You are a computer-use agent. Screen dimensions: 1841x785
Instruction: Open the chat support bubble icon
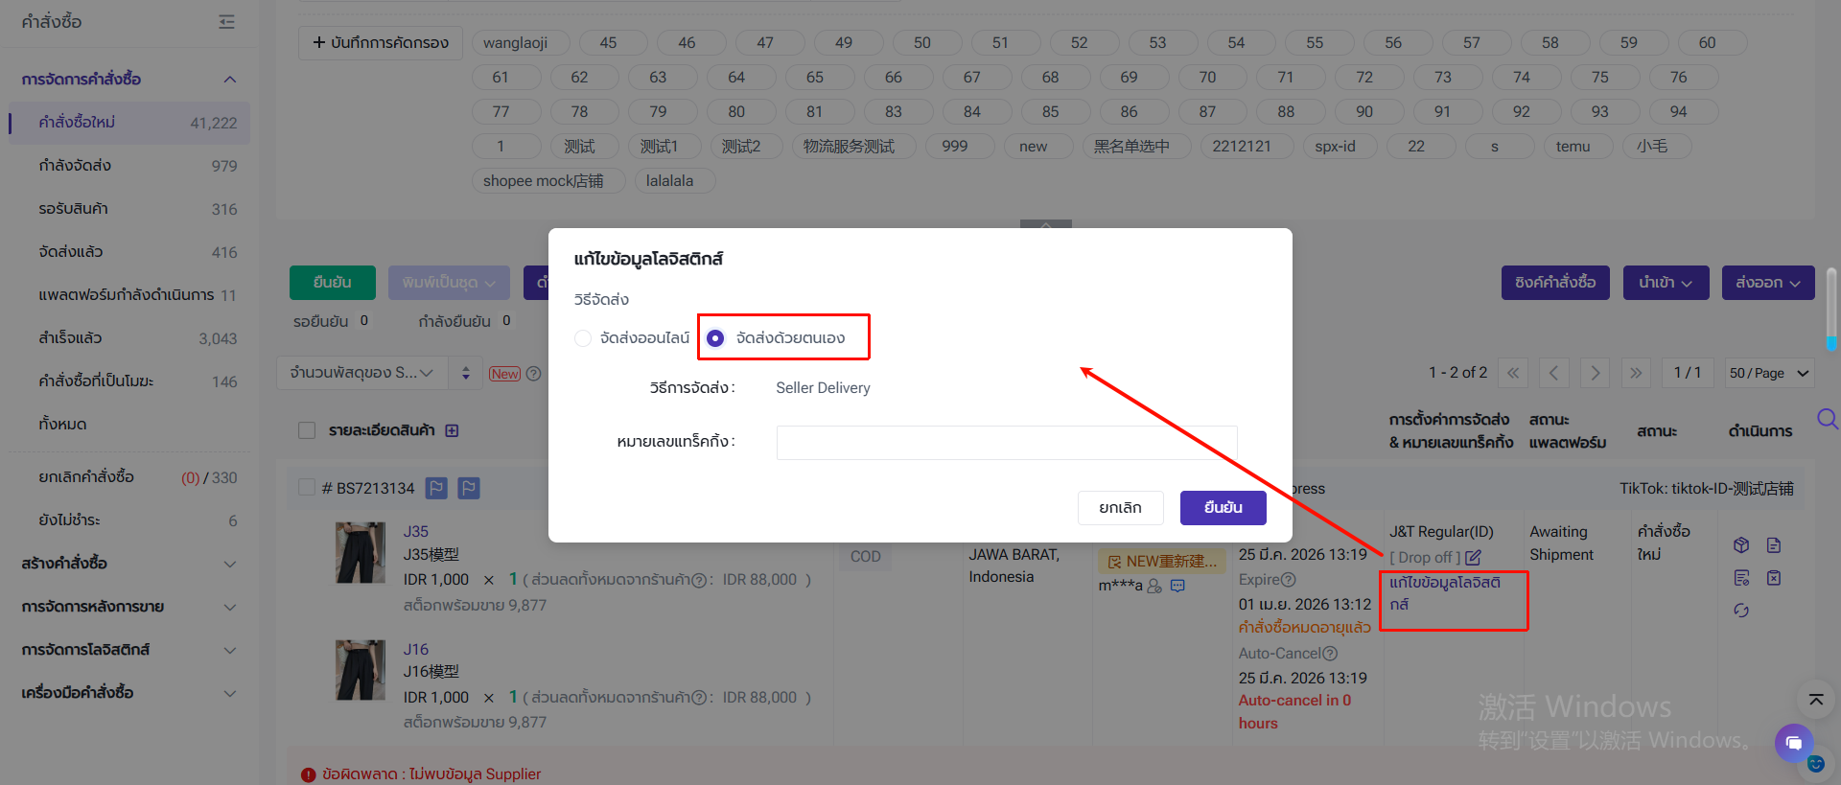click(1793, 743)
